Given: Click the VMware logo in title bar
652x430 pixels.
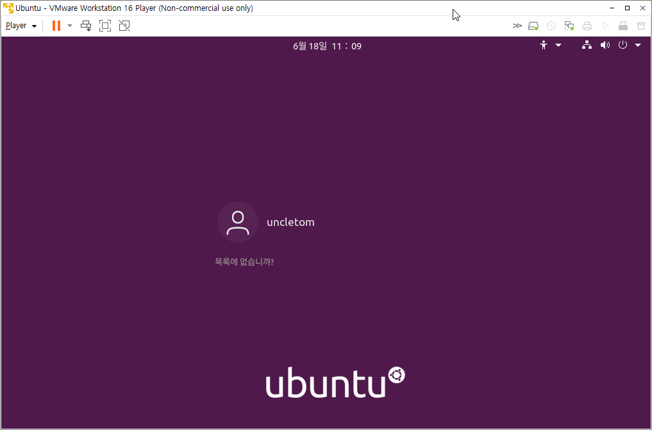Looking at the screenshot, I should [8, 8].
